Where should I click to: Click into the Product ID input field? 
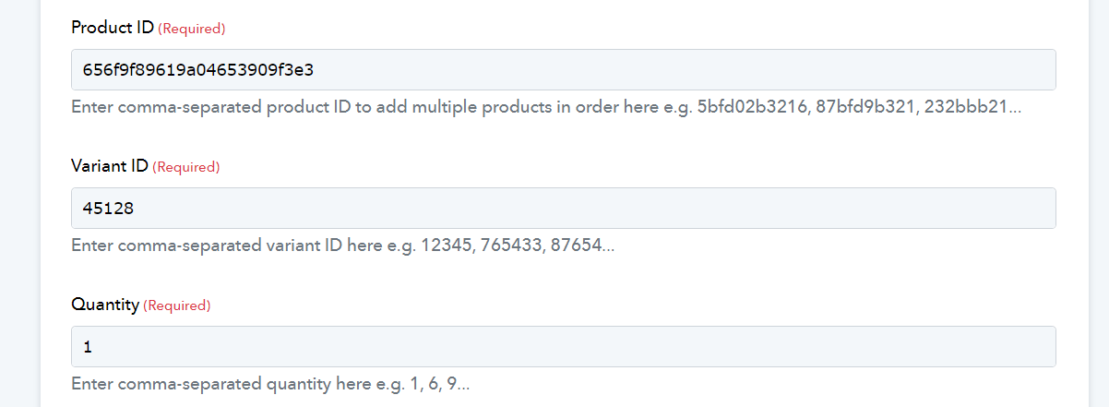tap(564, 69)
